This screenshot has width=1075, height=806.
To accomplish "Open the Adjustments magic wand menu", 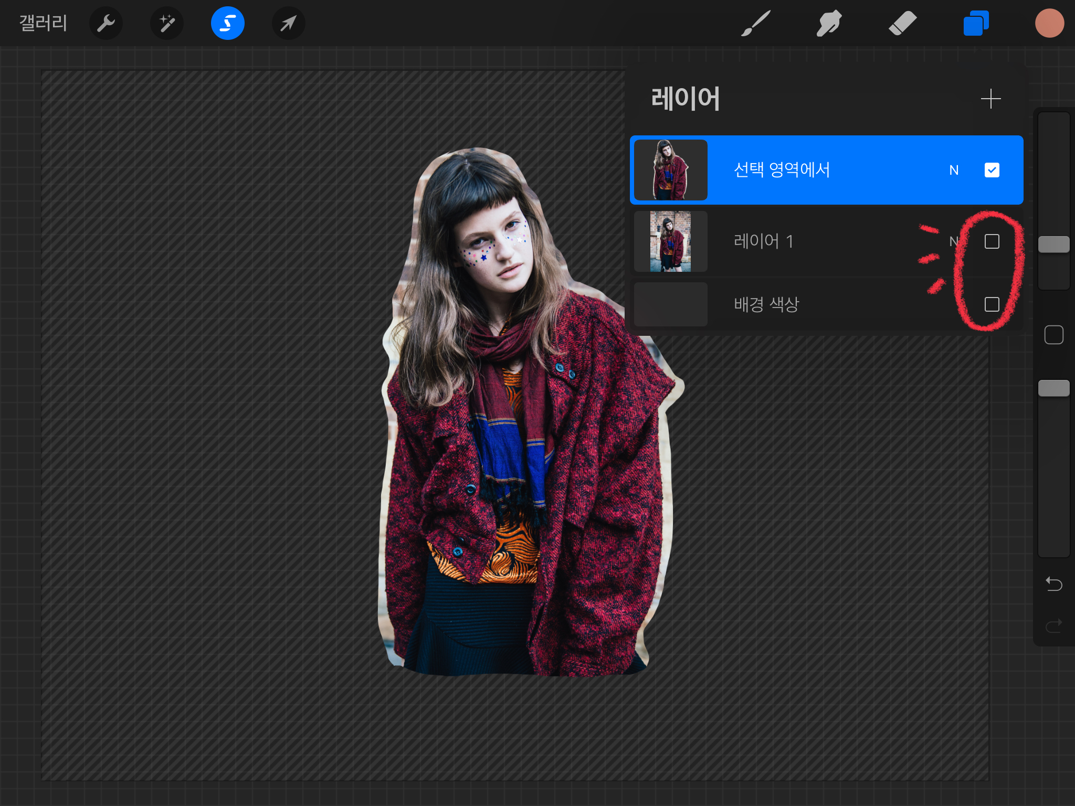I will coord(167,24).
